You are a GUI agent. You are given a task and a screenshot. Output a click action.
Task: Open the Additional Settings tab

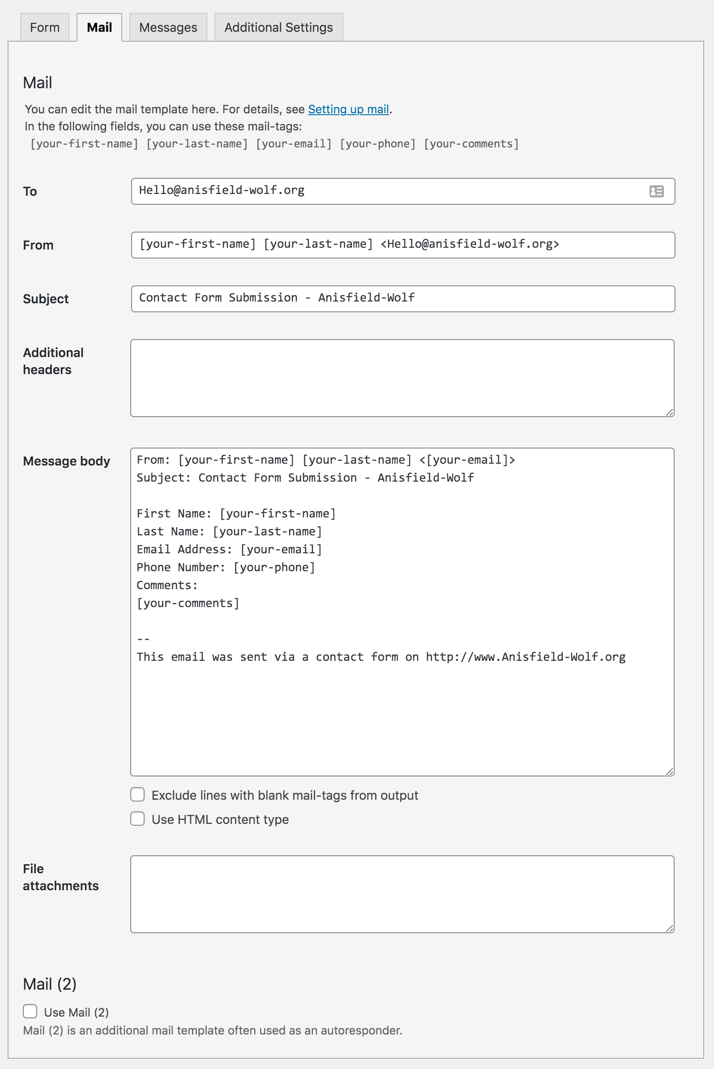pyautogui.click(x=279, y=27)
